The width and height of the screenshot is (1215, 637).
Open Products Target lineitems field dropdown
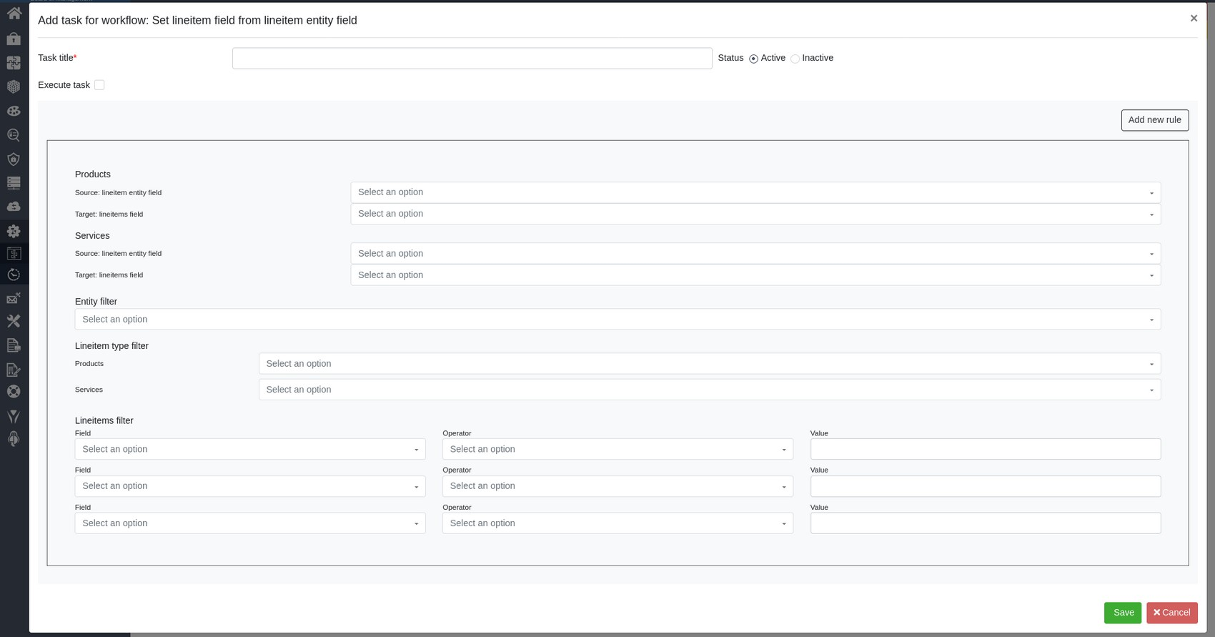[755, 214]
